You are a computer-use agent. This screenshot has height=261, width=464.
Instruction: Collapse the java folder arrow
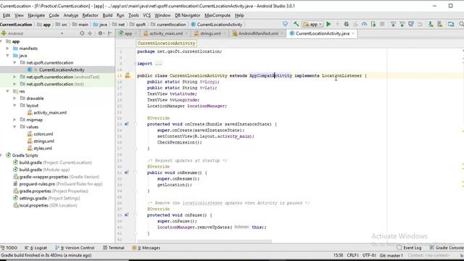[8, 55]
